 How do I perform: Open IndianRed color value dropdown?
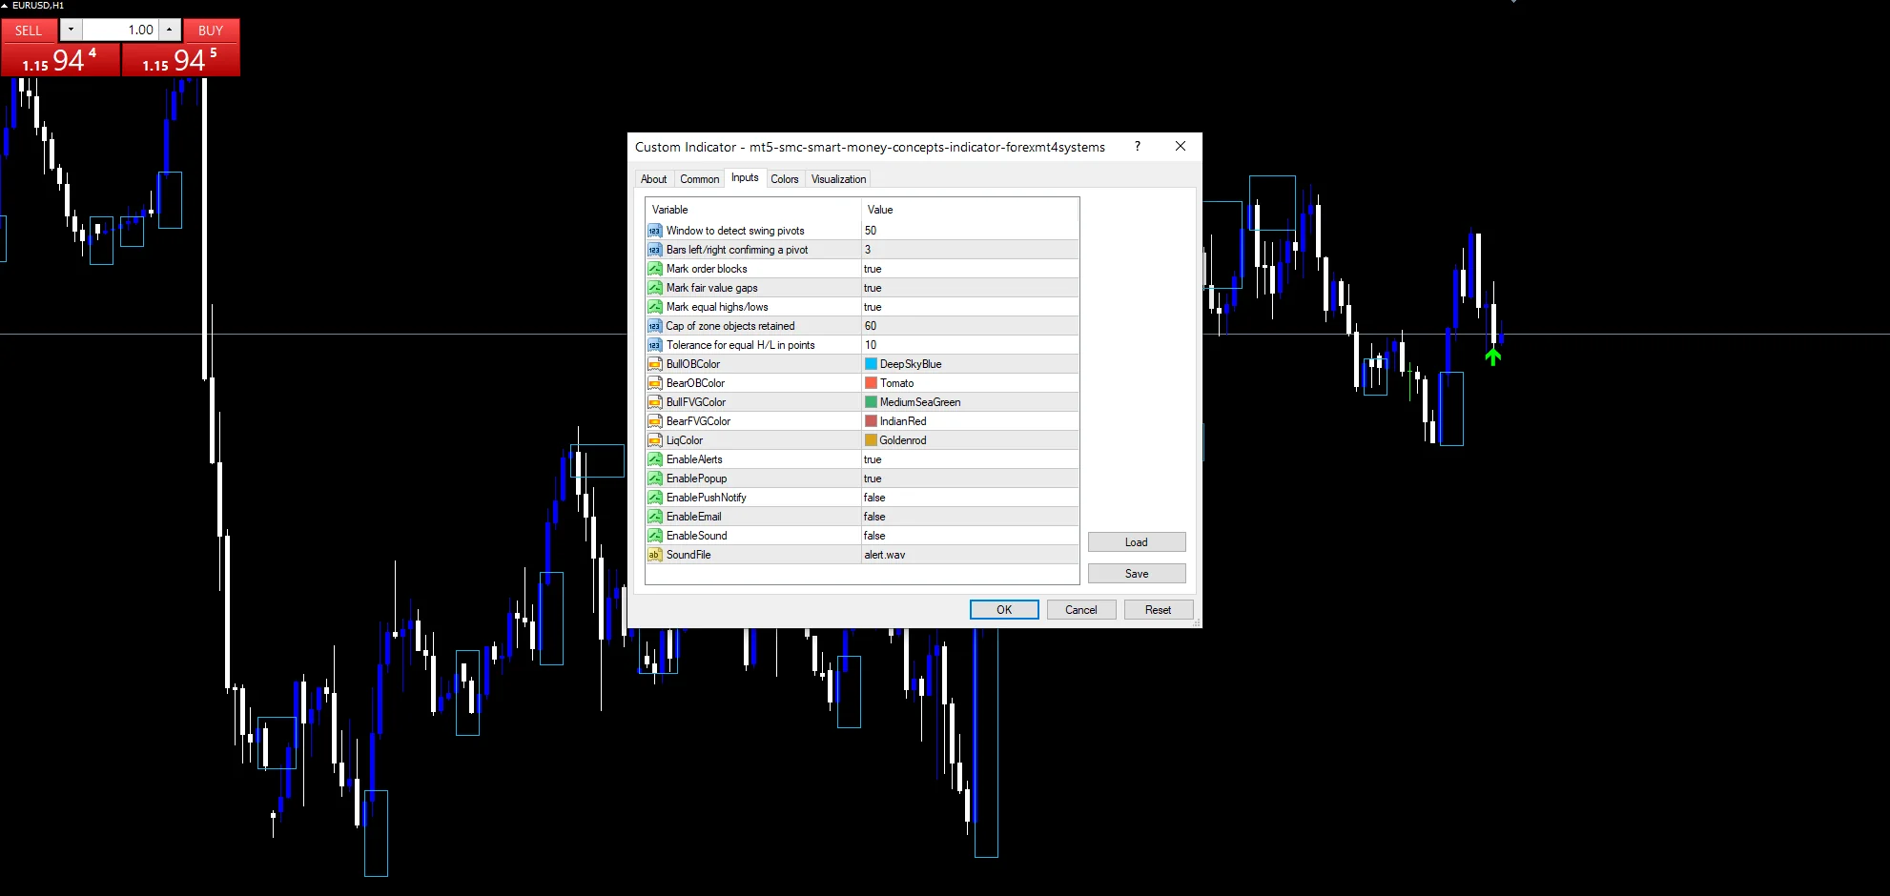(970, 421)
